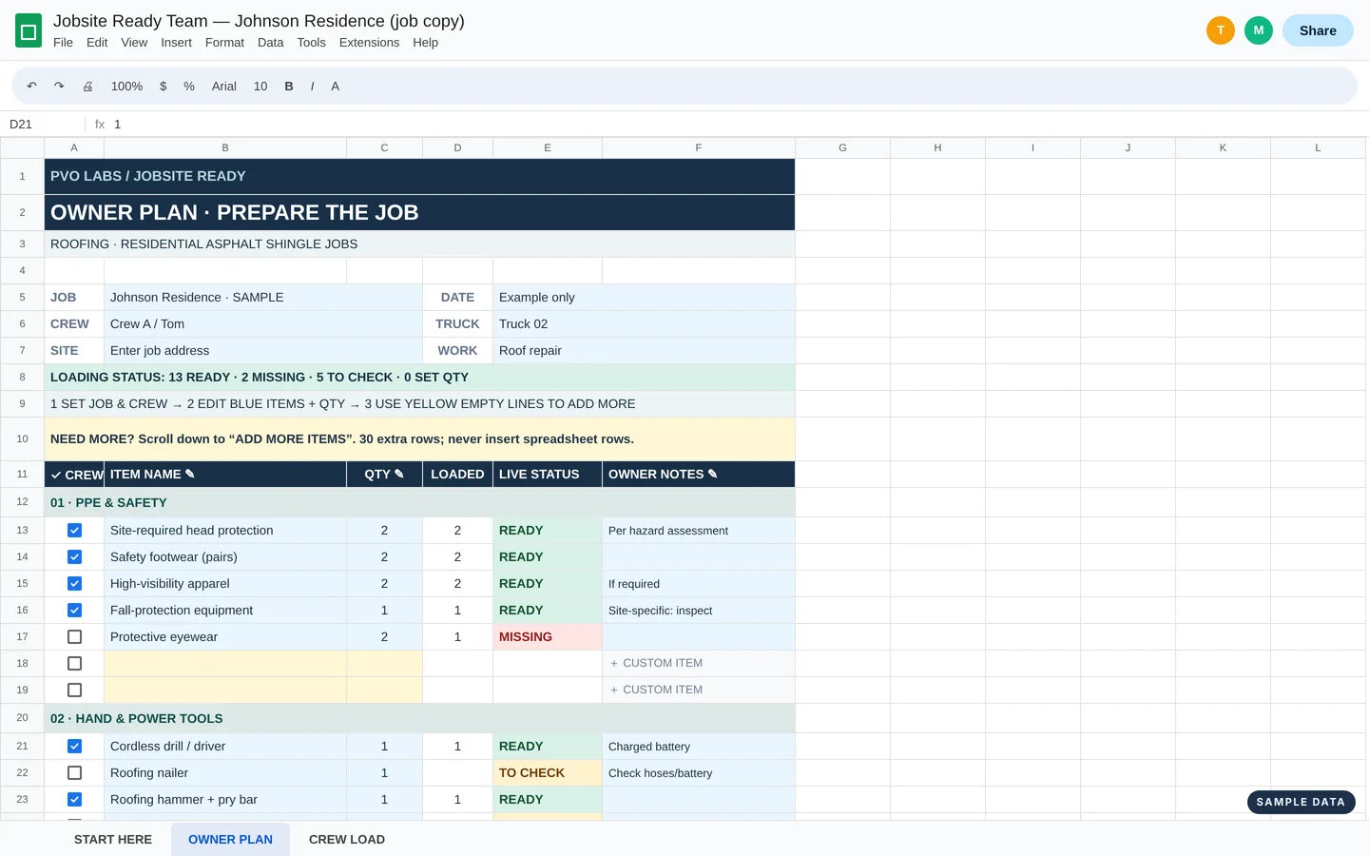The image size is (1369, 856).
Task: Open the Format menu
Action: tap(224, 43)
